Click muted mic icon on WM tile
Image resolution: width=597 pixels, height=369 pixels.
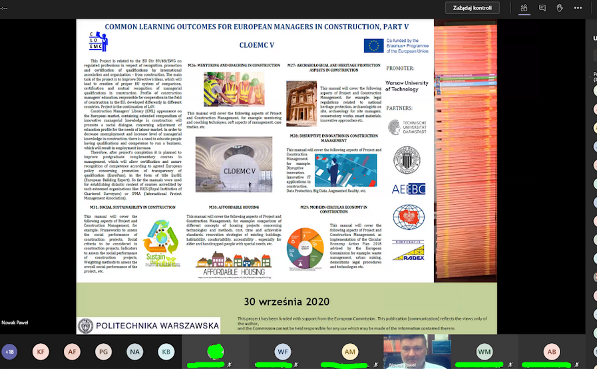click(510, 365)
